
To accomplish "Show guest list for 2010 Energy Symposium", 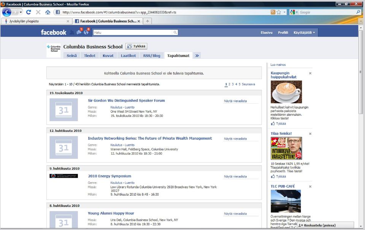I will coord(235,176).
